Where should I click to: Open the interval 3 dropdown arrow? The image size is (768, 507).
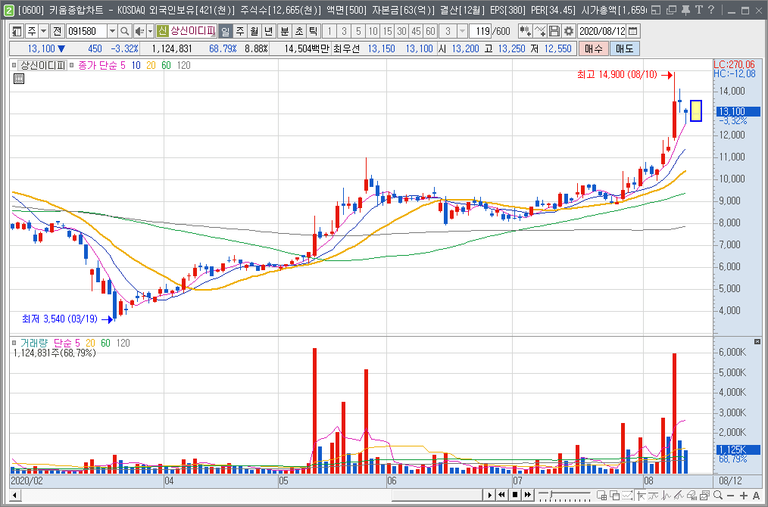coord(462,31)
